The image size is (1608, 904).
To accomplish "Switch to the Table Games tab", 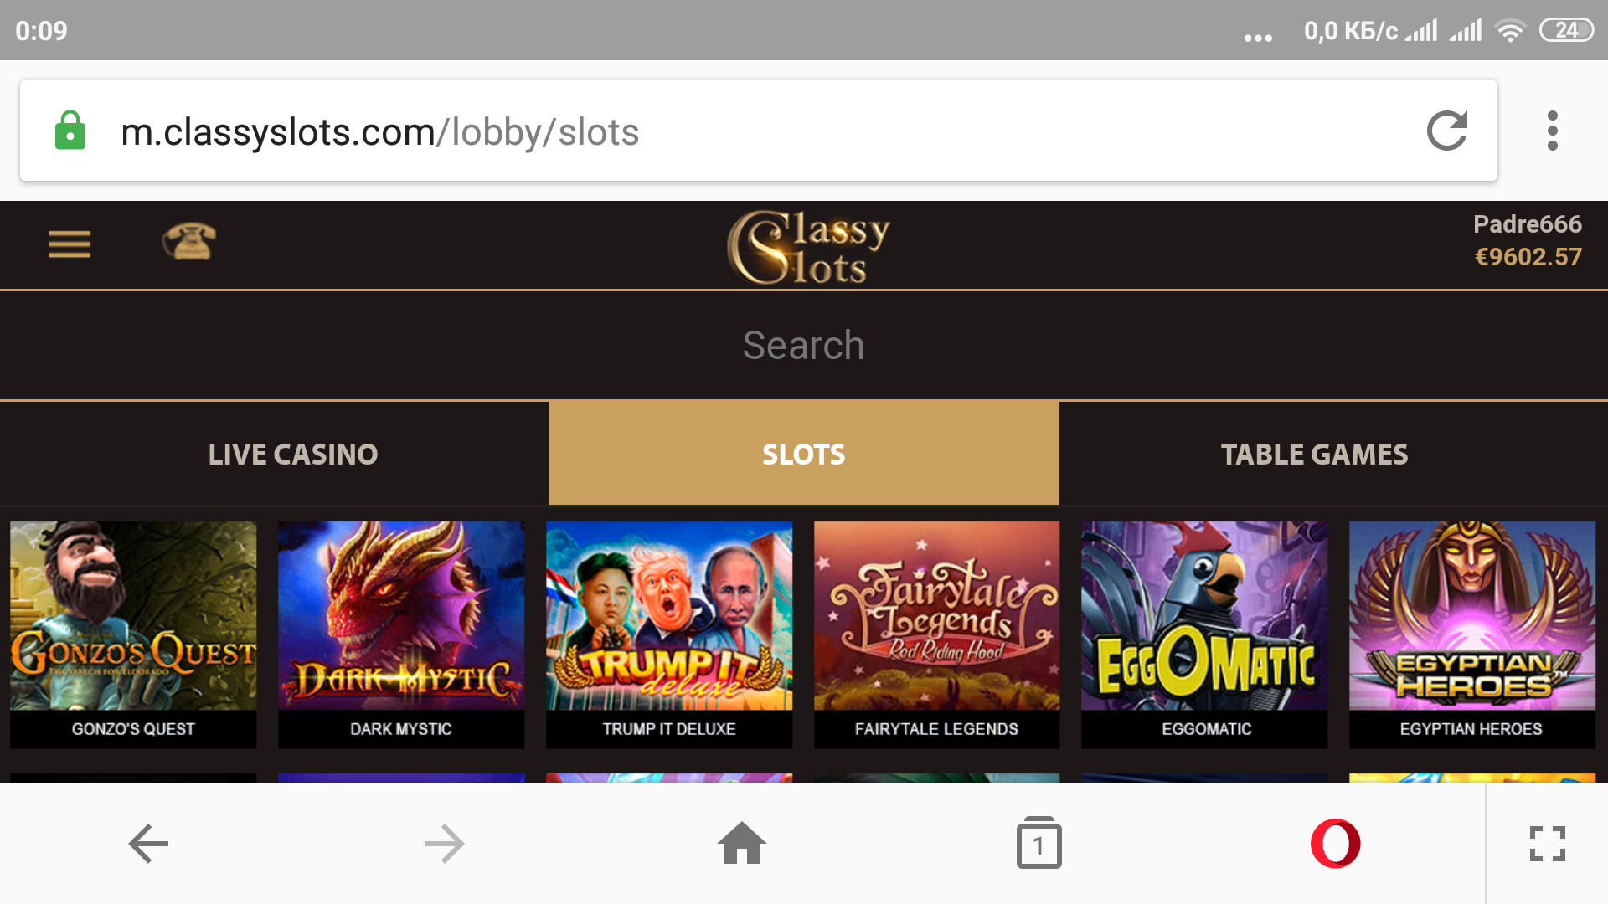I will pyautogui.click(x=1315, y=454).
